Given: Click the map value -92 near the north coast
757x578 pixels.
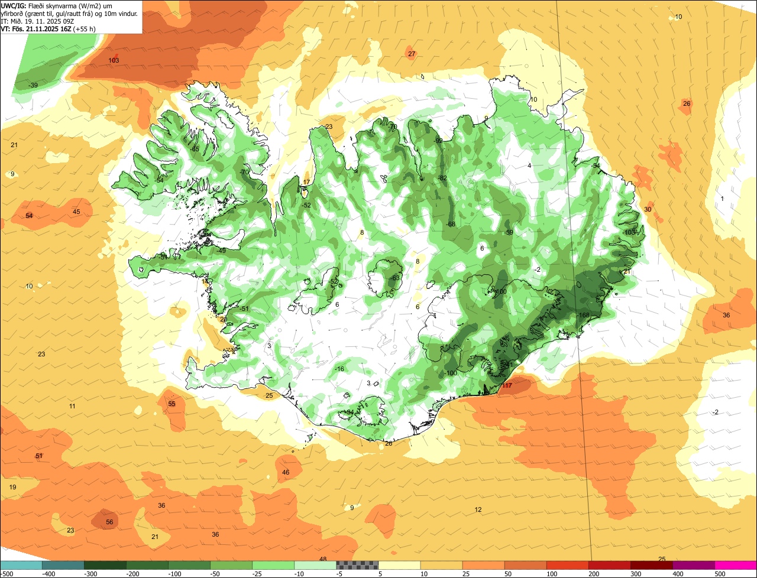Looking at the screenshot, I should [x=438, y=141].
